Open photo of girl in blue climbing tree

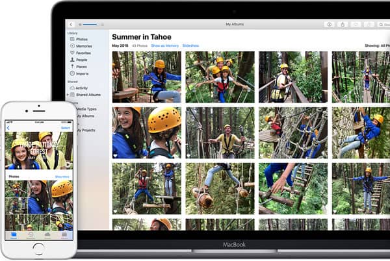pyautogui.click(x=361, y=133)
